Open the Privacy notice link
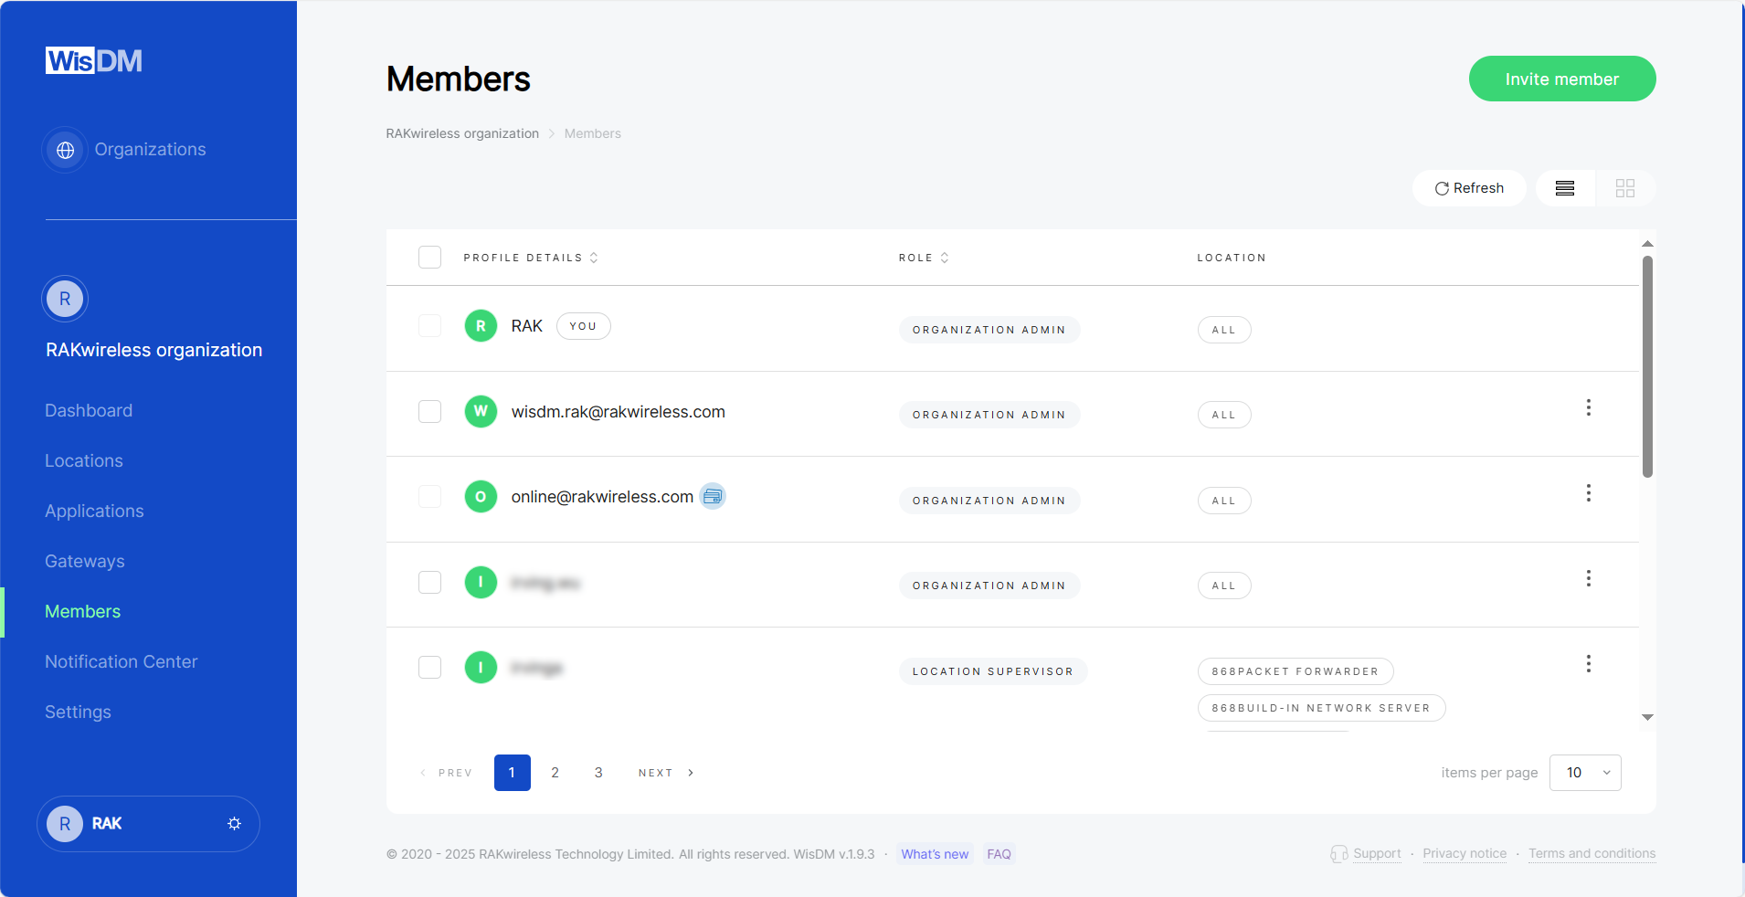Image resolution: width=1745 pixels, height=897 pixels. click(1464, 854)
